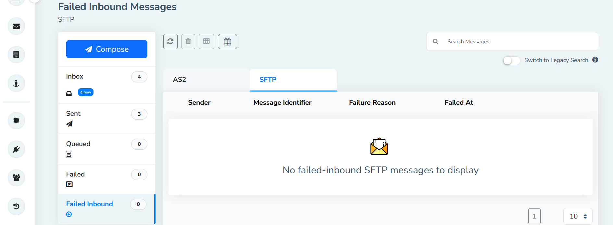Click the Compose button
Viewport: 613px width, 225px height.
point(107,49)
